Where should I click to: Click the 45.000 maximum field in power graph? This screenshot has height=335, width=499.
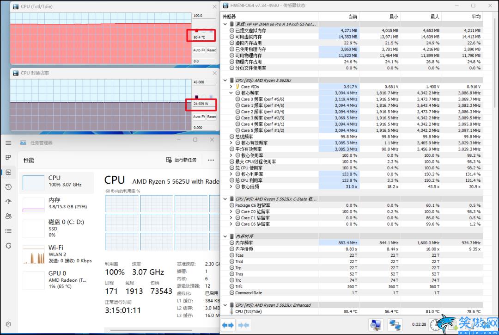point(204,82)
